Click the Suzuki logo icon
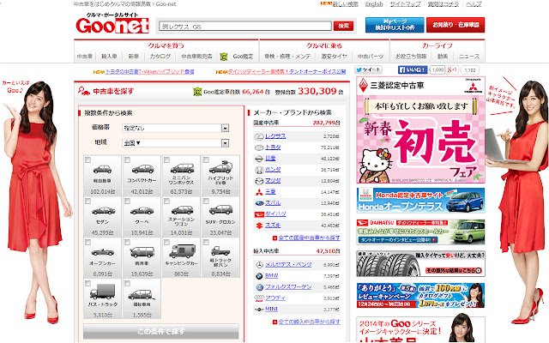This screenshot has width=549, height=343. 259,226
